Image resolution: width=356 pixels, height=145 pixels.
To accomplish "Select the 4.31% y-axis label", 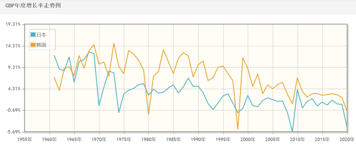I will pyautogui.click(x=14, y=89).
